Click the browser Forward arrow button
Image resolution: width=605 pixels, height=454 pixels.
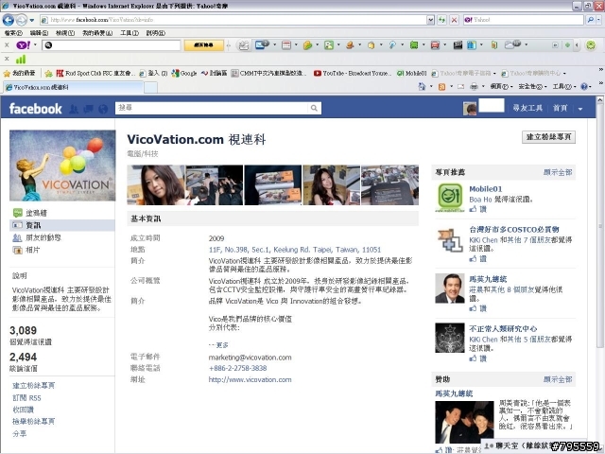click(x=21, y=20)
